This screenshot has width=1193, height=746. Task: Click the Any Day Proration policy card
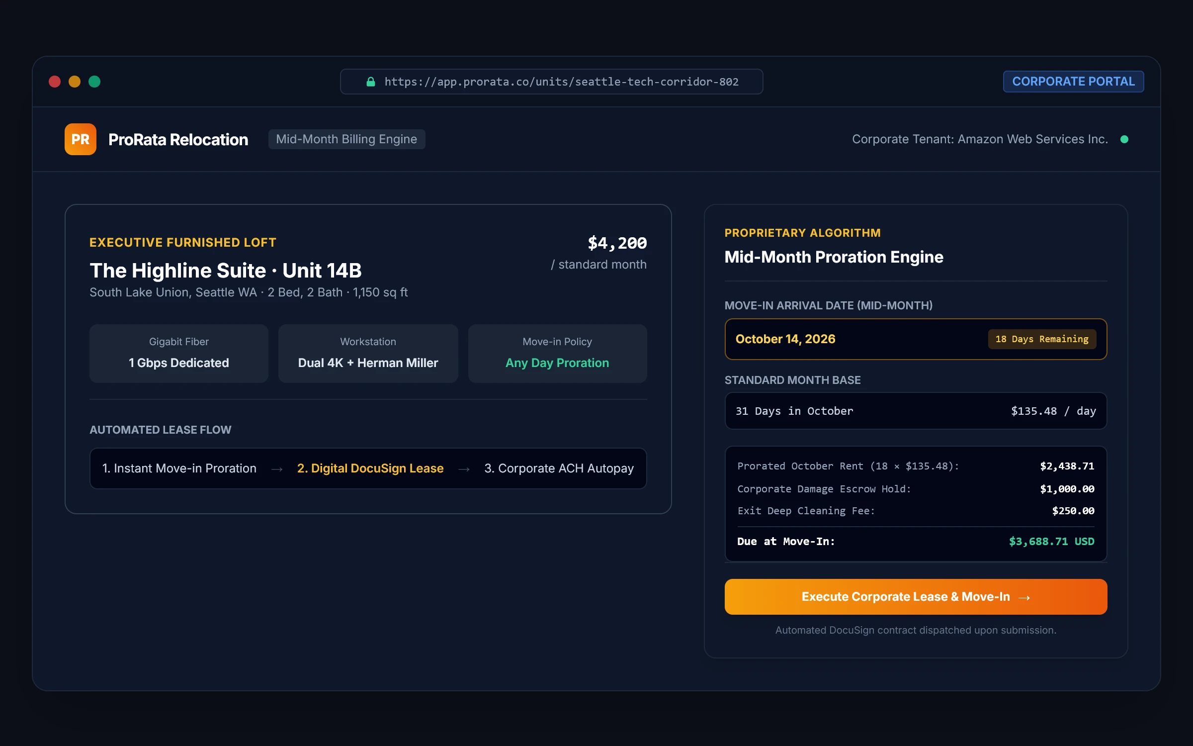[557, 354]
